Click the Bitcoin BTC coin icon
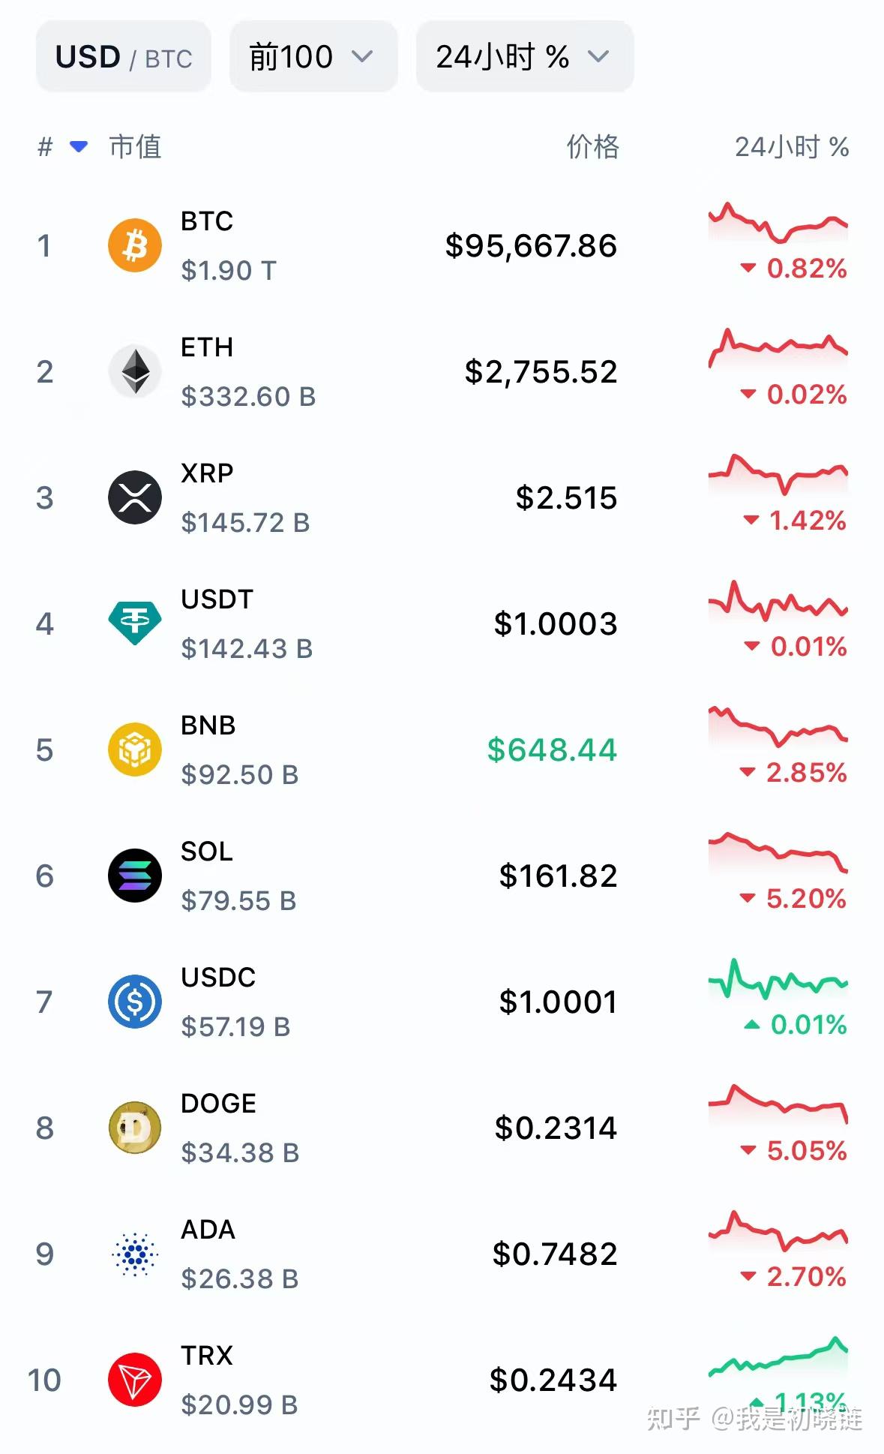 tap(135, 245)
